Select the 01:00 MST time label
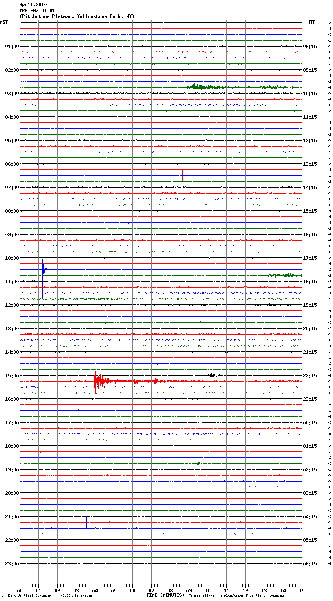The image size is (333, 601). coord(12,47)
